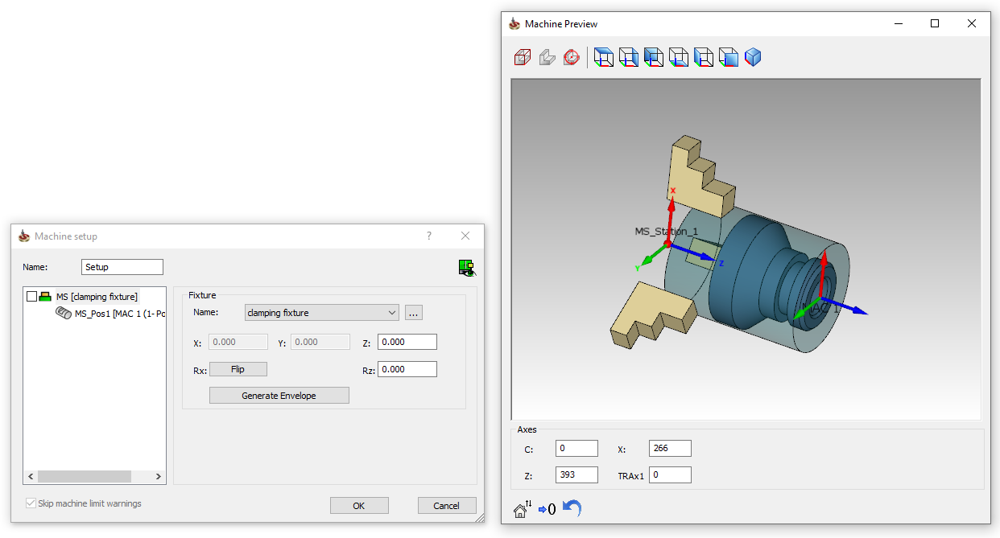Screen dimensions: 1000x538
Task: Click OK in Machine setup
Action: [359, 506]
